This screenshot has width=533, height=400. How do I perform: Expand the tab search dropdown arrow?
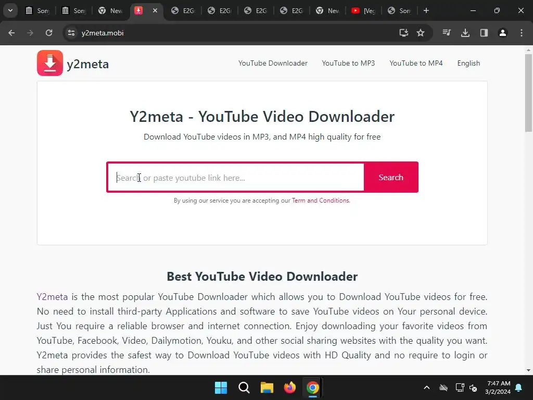(x=10, y=10)
